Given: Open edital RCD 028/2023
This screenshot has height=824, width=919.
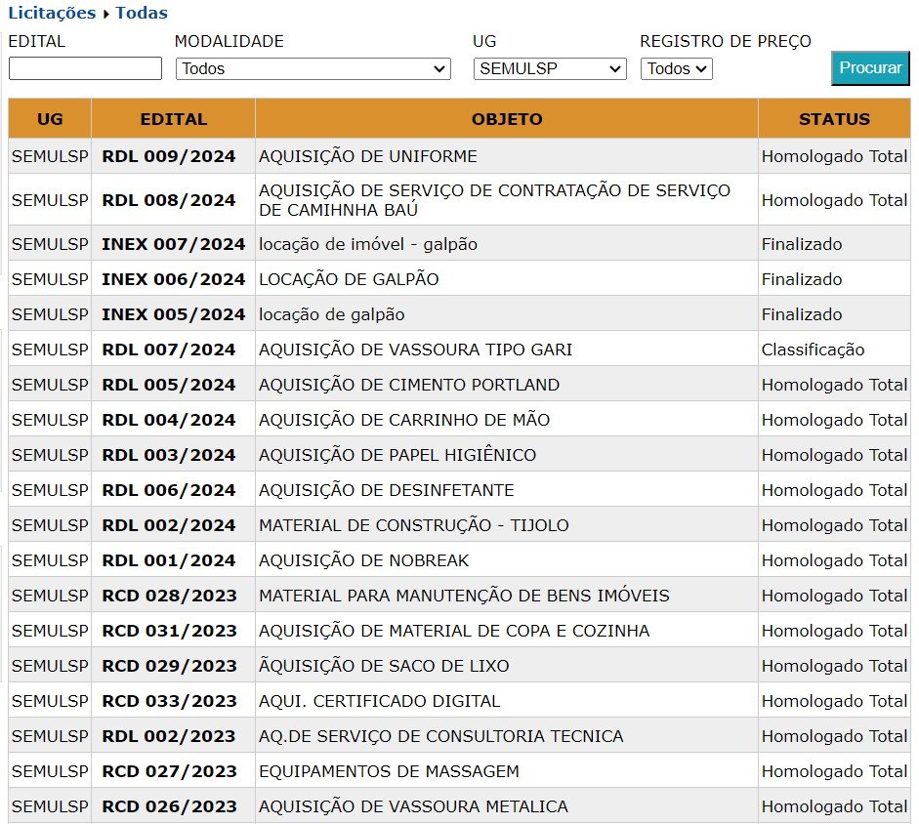Looking at the screenshot, I should pos(169,596).
